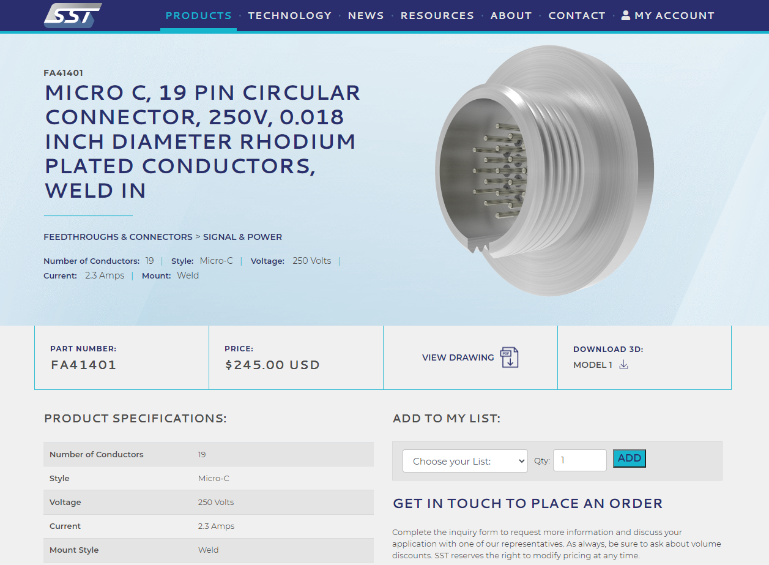Screen dimensions: 769x565
Task: Open the Technology menu
Action: point(289,15)
